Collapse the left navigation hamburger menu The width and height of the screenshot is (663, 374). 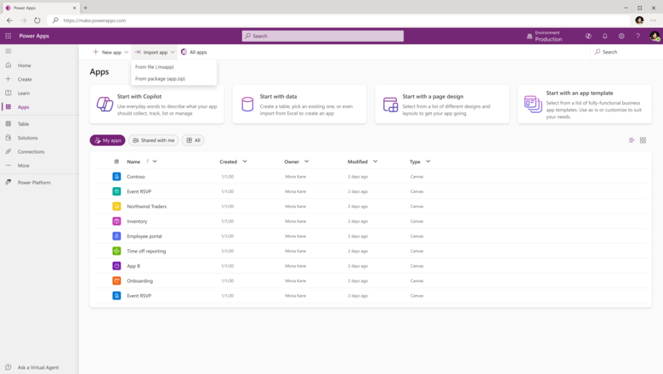(x=8, y=51)
